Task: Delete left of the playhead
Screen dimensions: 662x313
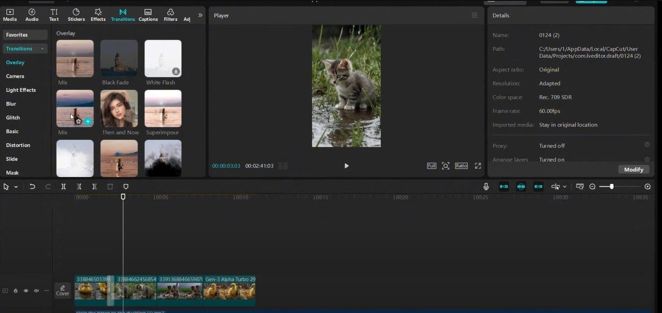Action: 79,187
